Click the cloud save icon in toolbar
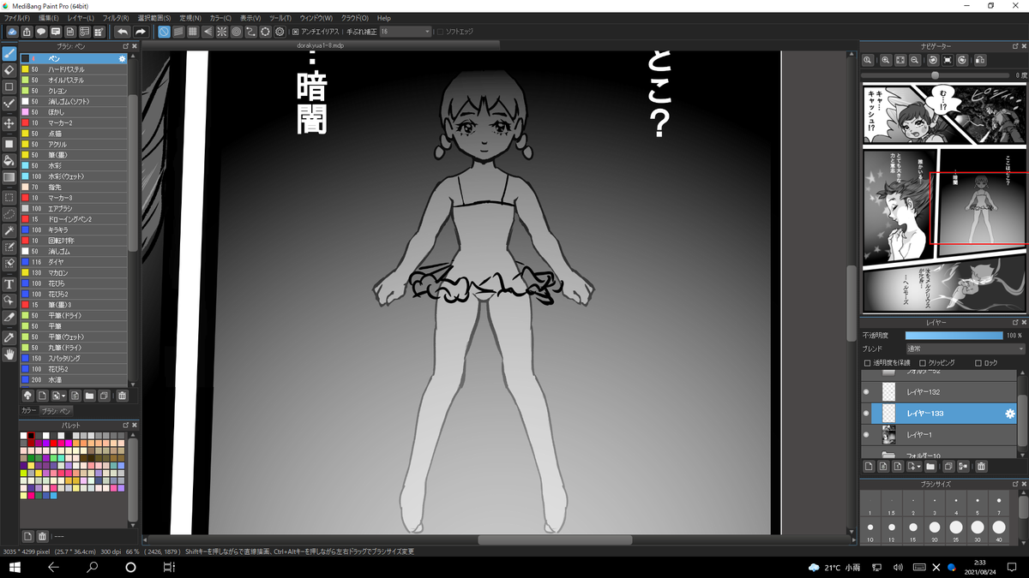The height and width of the screenshot is (578, 1029). pyautogui.click(x=12, y=32)
